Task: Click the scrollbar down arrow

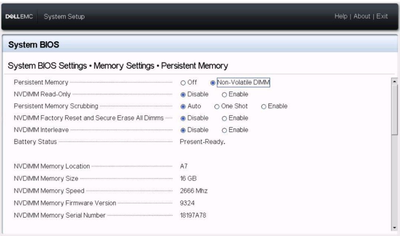Action: [x=395, y=228]
